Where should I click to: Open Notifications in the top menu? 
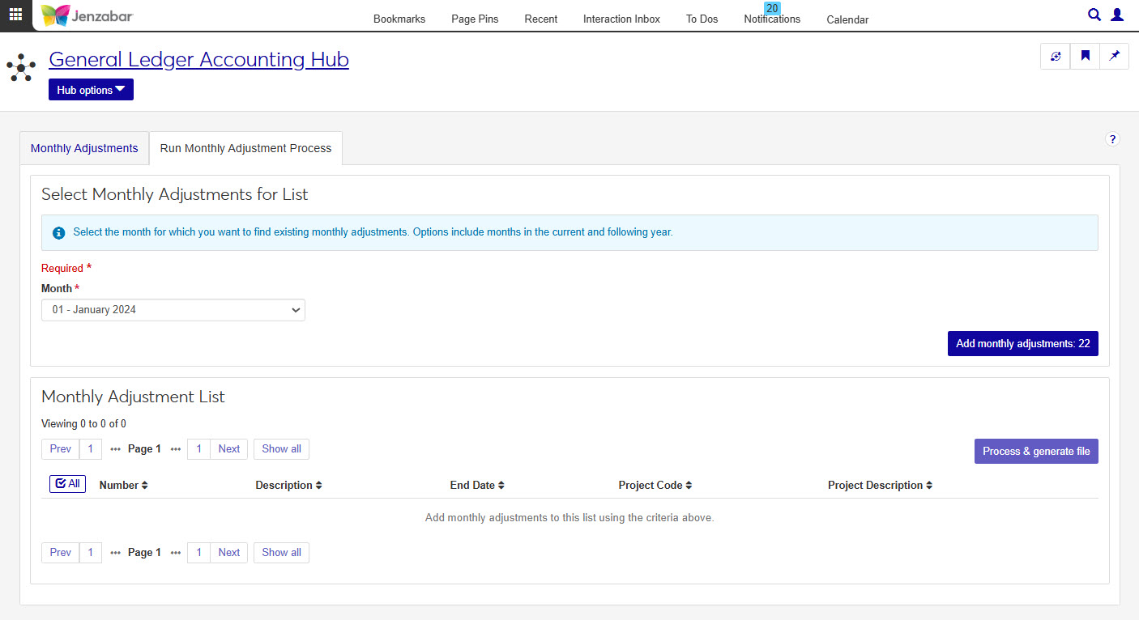(772, 19)
